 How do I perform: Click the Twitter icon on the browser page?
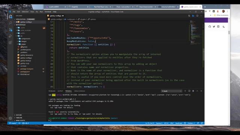[214, 27]
